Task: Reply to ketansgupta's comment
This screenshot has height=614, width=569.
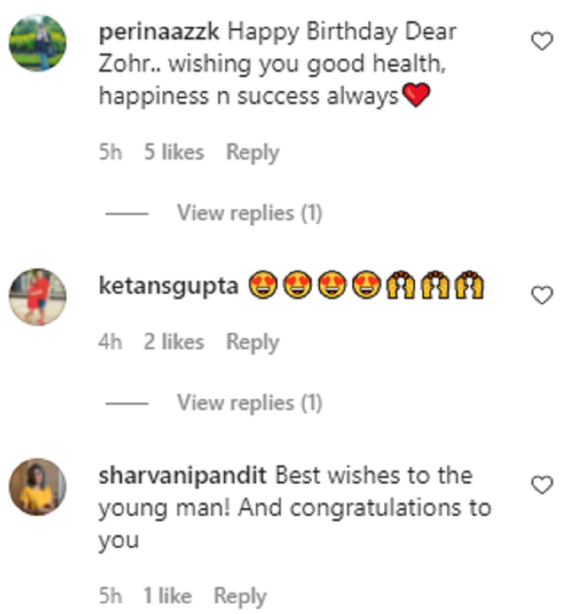Action: (x=252, y=342)
